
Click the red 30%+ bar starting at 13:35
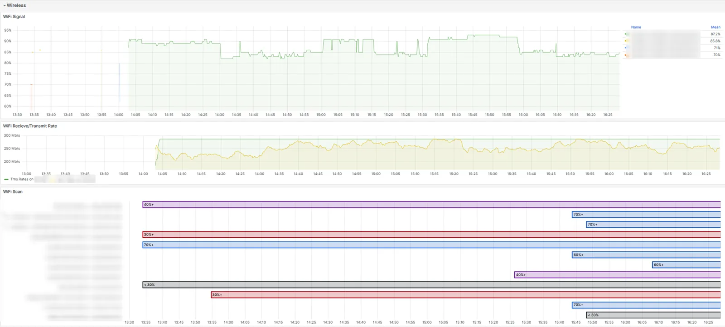431,235
